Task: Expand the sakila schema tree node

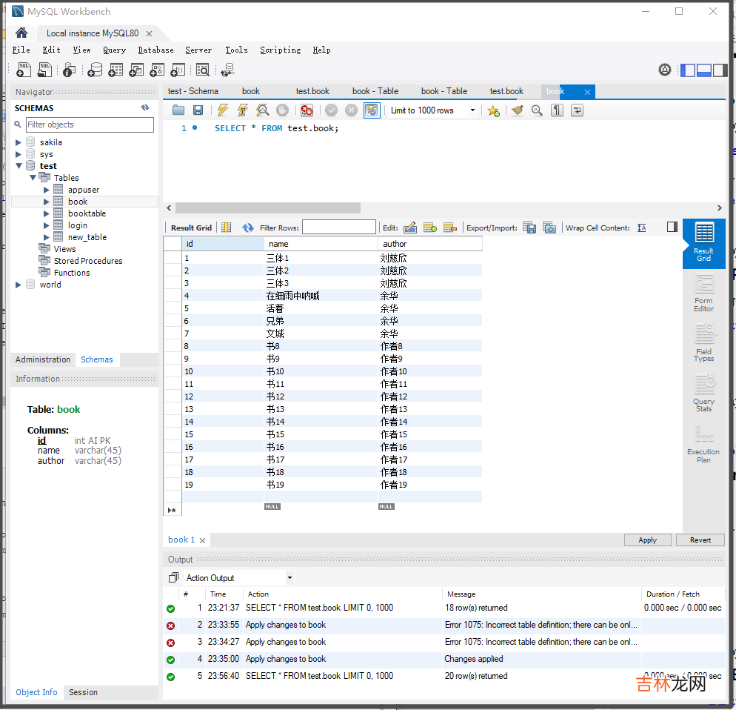Action: (19, 142)
